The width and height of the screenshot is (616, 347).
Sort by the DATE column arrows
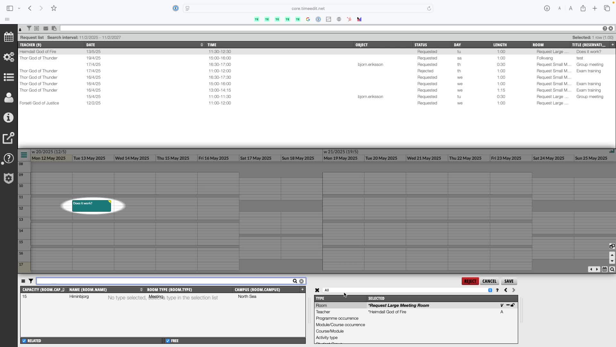click(x=201, y=45)
